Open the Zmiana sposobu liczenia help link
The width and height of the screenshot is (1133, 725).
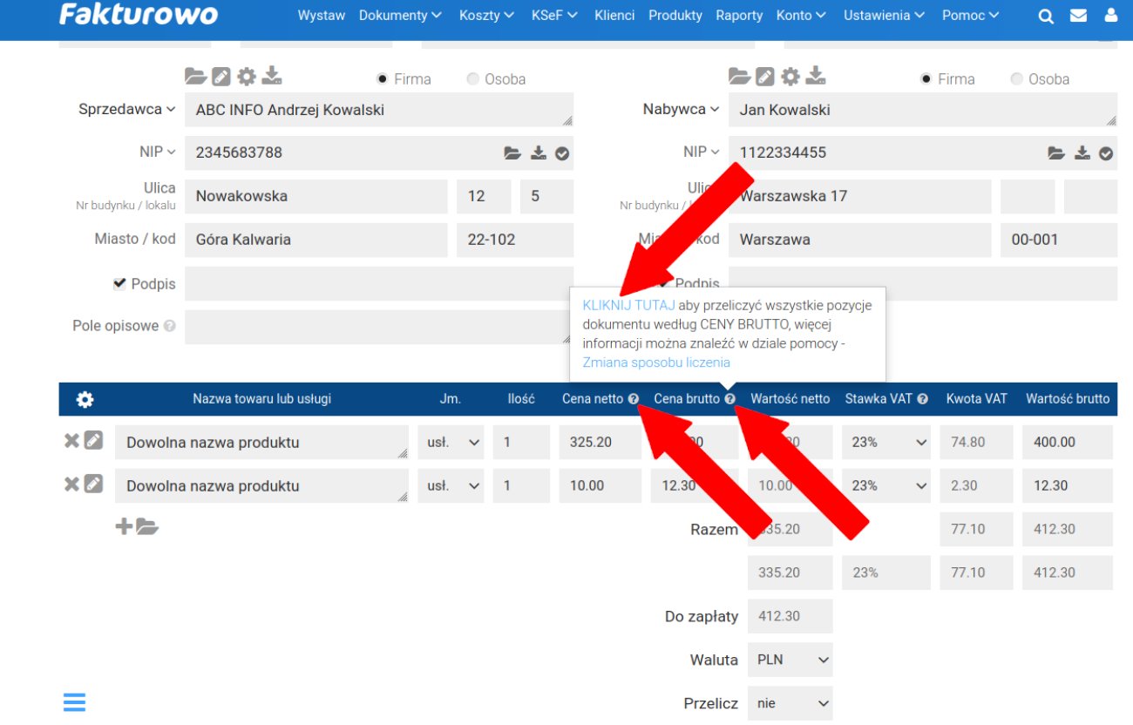click(x=655, y=362)
